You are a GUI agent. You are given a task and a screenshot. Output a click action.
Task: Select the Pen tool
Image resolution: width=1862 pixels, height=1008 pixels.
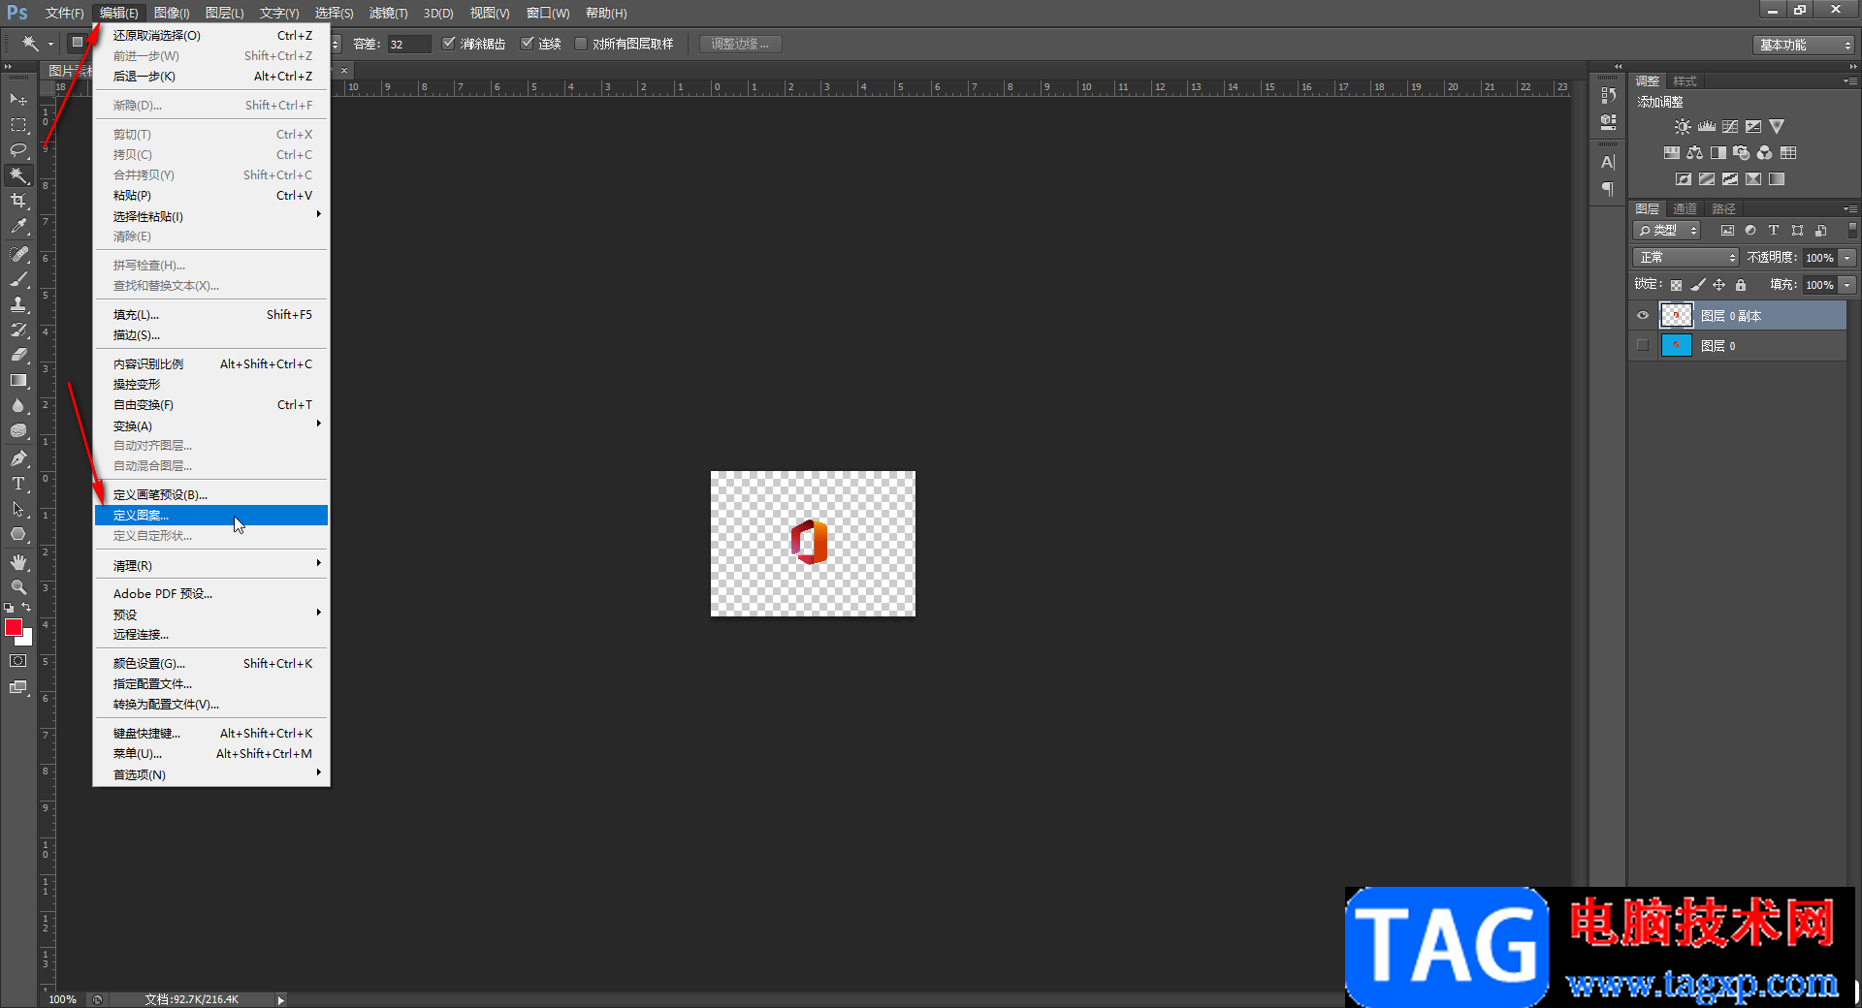point(18,458)
